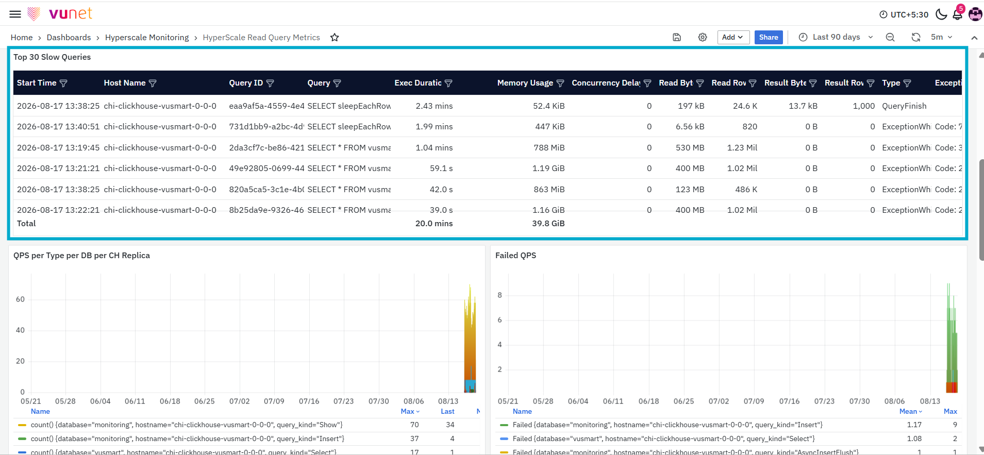The image size is (984, 455).
Task: Open the 5m refresh interval dropdown
Action: (x=941, y=37)
